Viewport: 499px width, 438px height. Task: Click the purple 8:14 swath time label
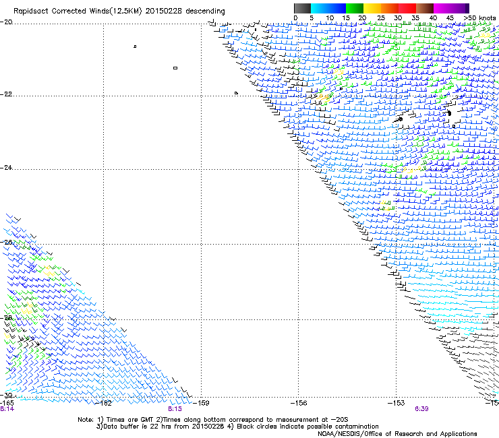7,409
